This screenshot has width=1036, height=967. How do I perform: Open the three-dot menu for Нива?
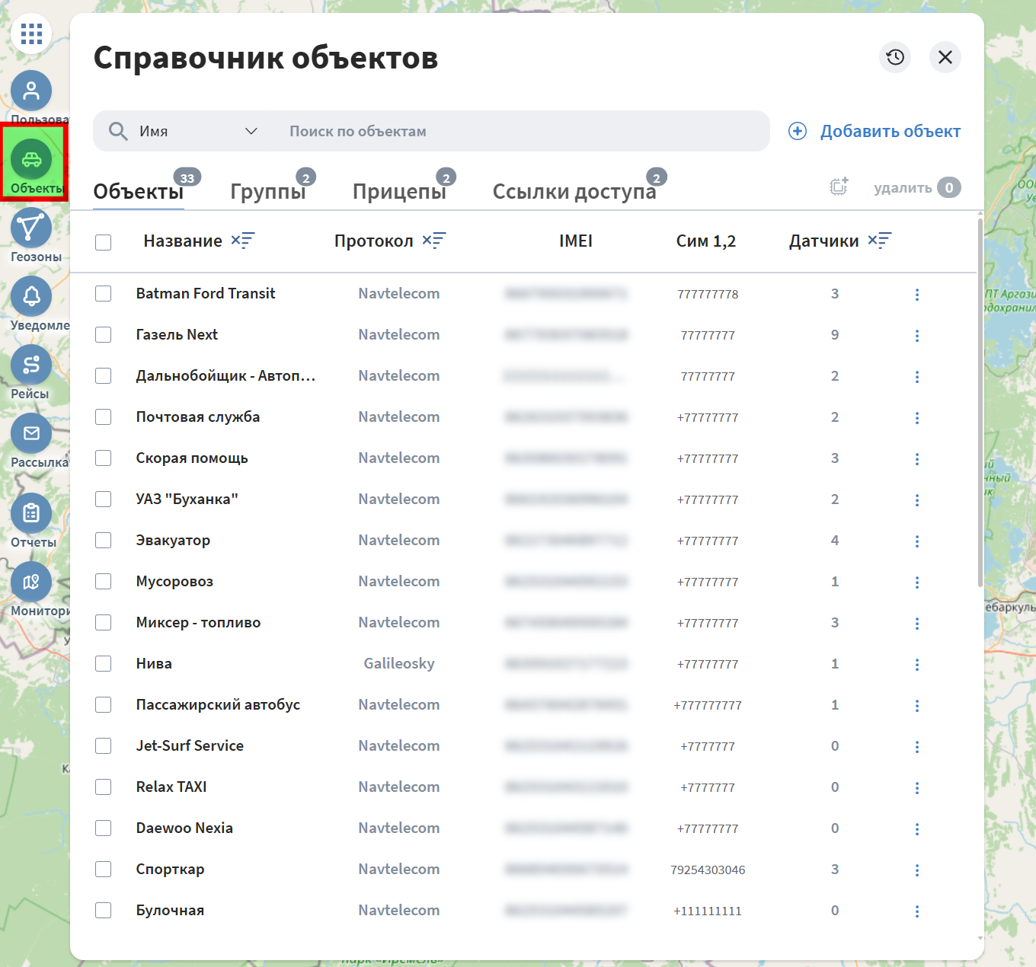(x=916, y=664)
